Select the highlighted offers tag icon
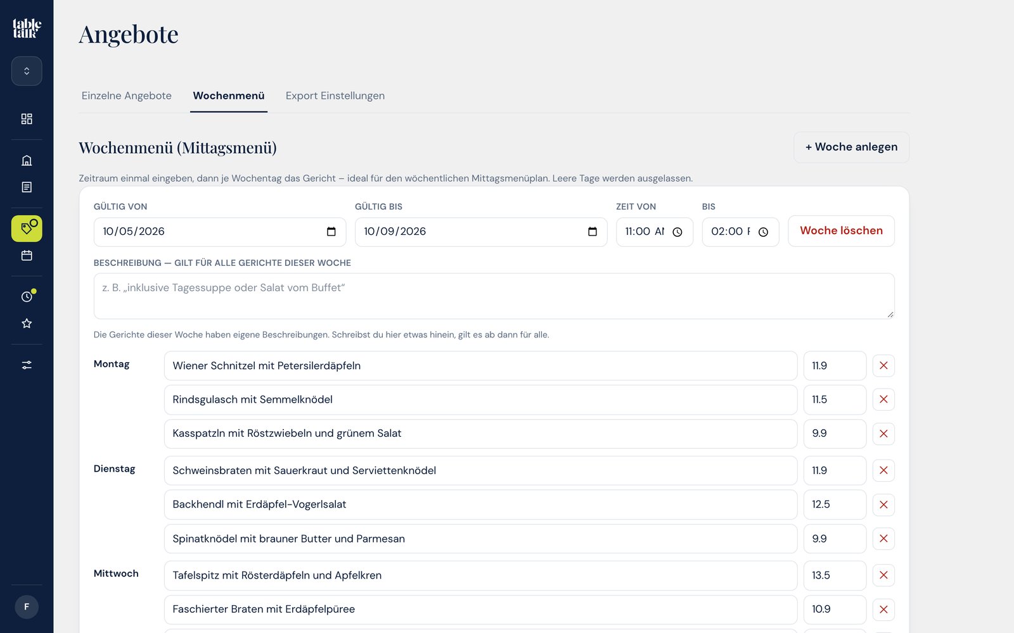This screenshot has width=1014, height=633. [27, 229]
